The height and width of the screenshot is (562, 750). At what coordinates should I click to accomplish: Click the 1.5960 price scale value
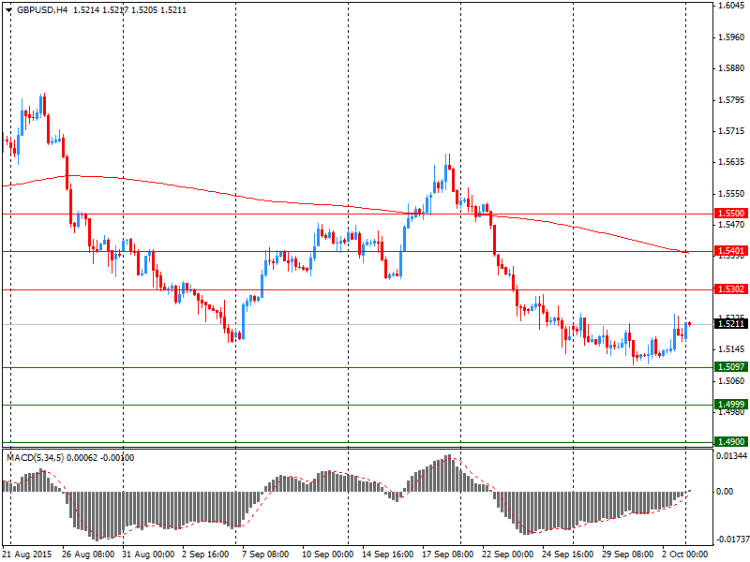(732, 37)
